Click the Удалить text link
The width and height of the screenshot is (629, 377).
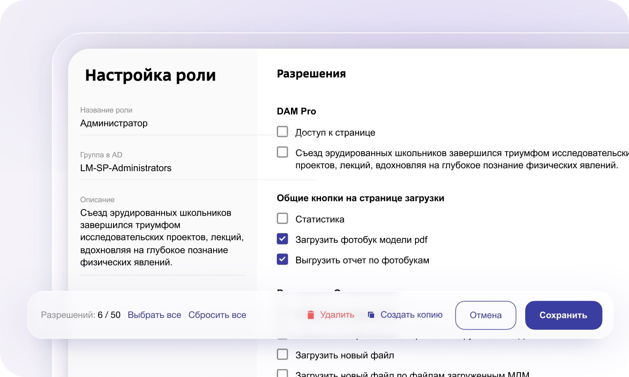[337, 315]
